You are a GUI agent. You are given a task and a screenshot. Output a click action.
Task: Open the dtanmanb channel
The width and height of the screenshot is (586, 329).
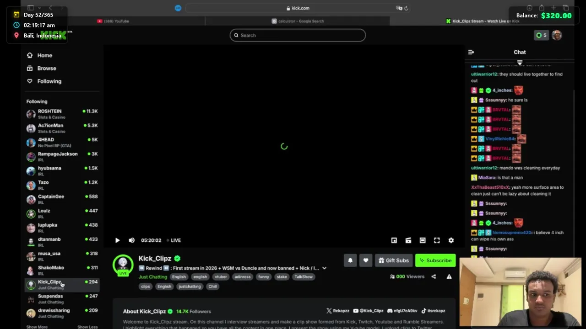click(x=62, y=242)
